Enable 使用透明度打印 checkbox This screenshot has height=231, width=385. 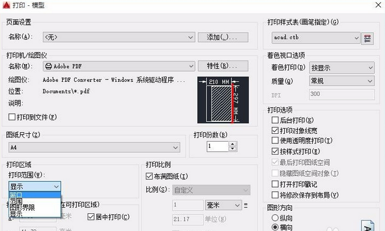275,140
